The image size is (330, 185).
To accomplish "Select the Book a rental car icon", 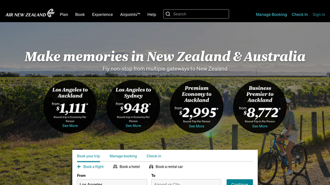I will (x=151, y=167).
